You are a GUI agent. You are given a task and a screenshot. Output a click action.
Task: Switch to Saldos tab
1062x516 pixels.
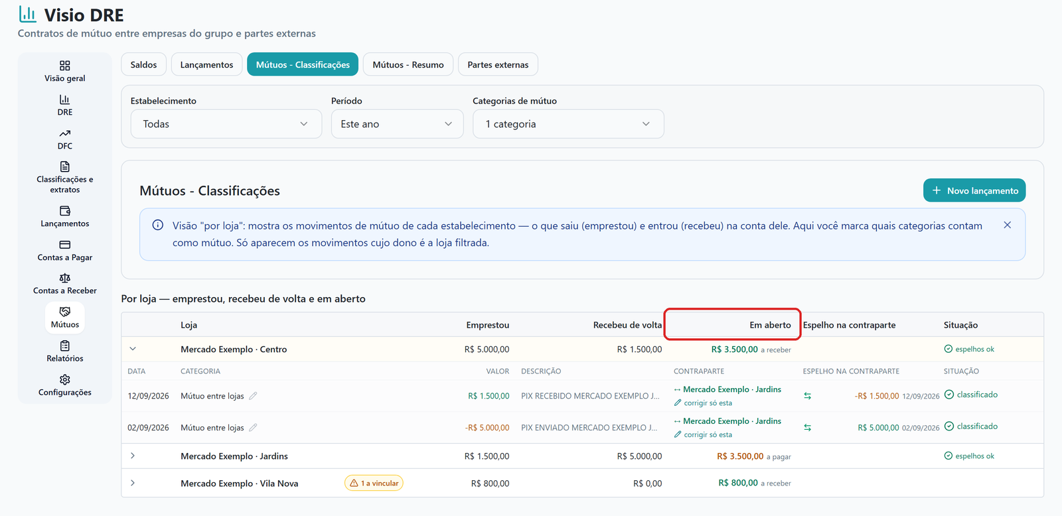point(143,64)
